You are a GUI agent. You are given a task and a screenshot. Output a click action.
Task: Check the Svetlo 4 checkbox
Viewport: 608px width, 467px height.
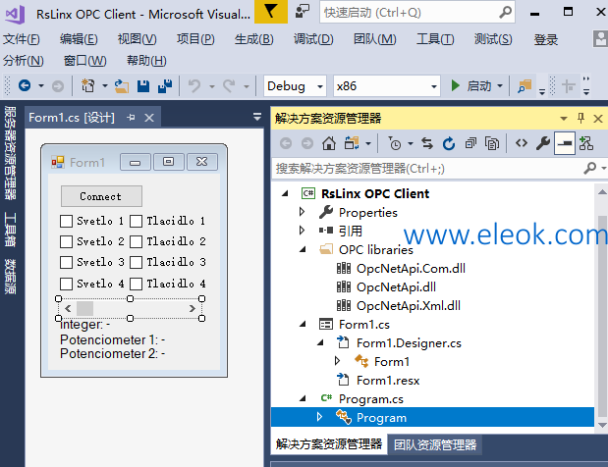(67, 284)
